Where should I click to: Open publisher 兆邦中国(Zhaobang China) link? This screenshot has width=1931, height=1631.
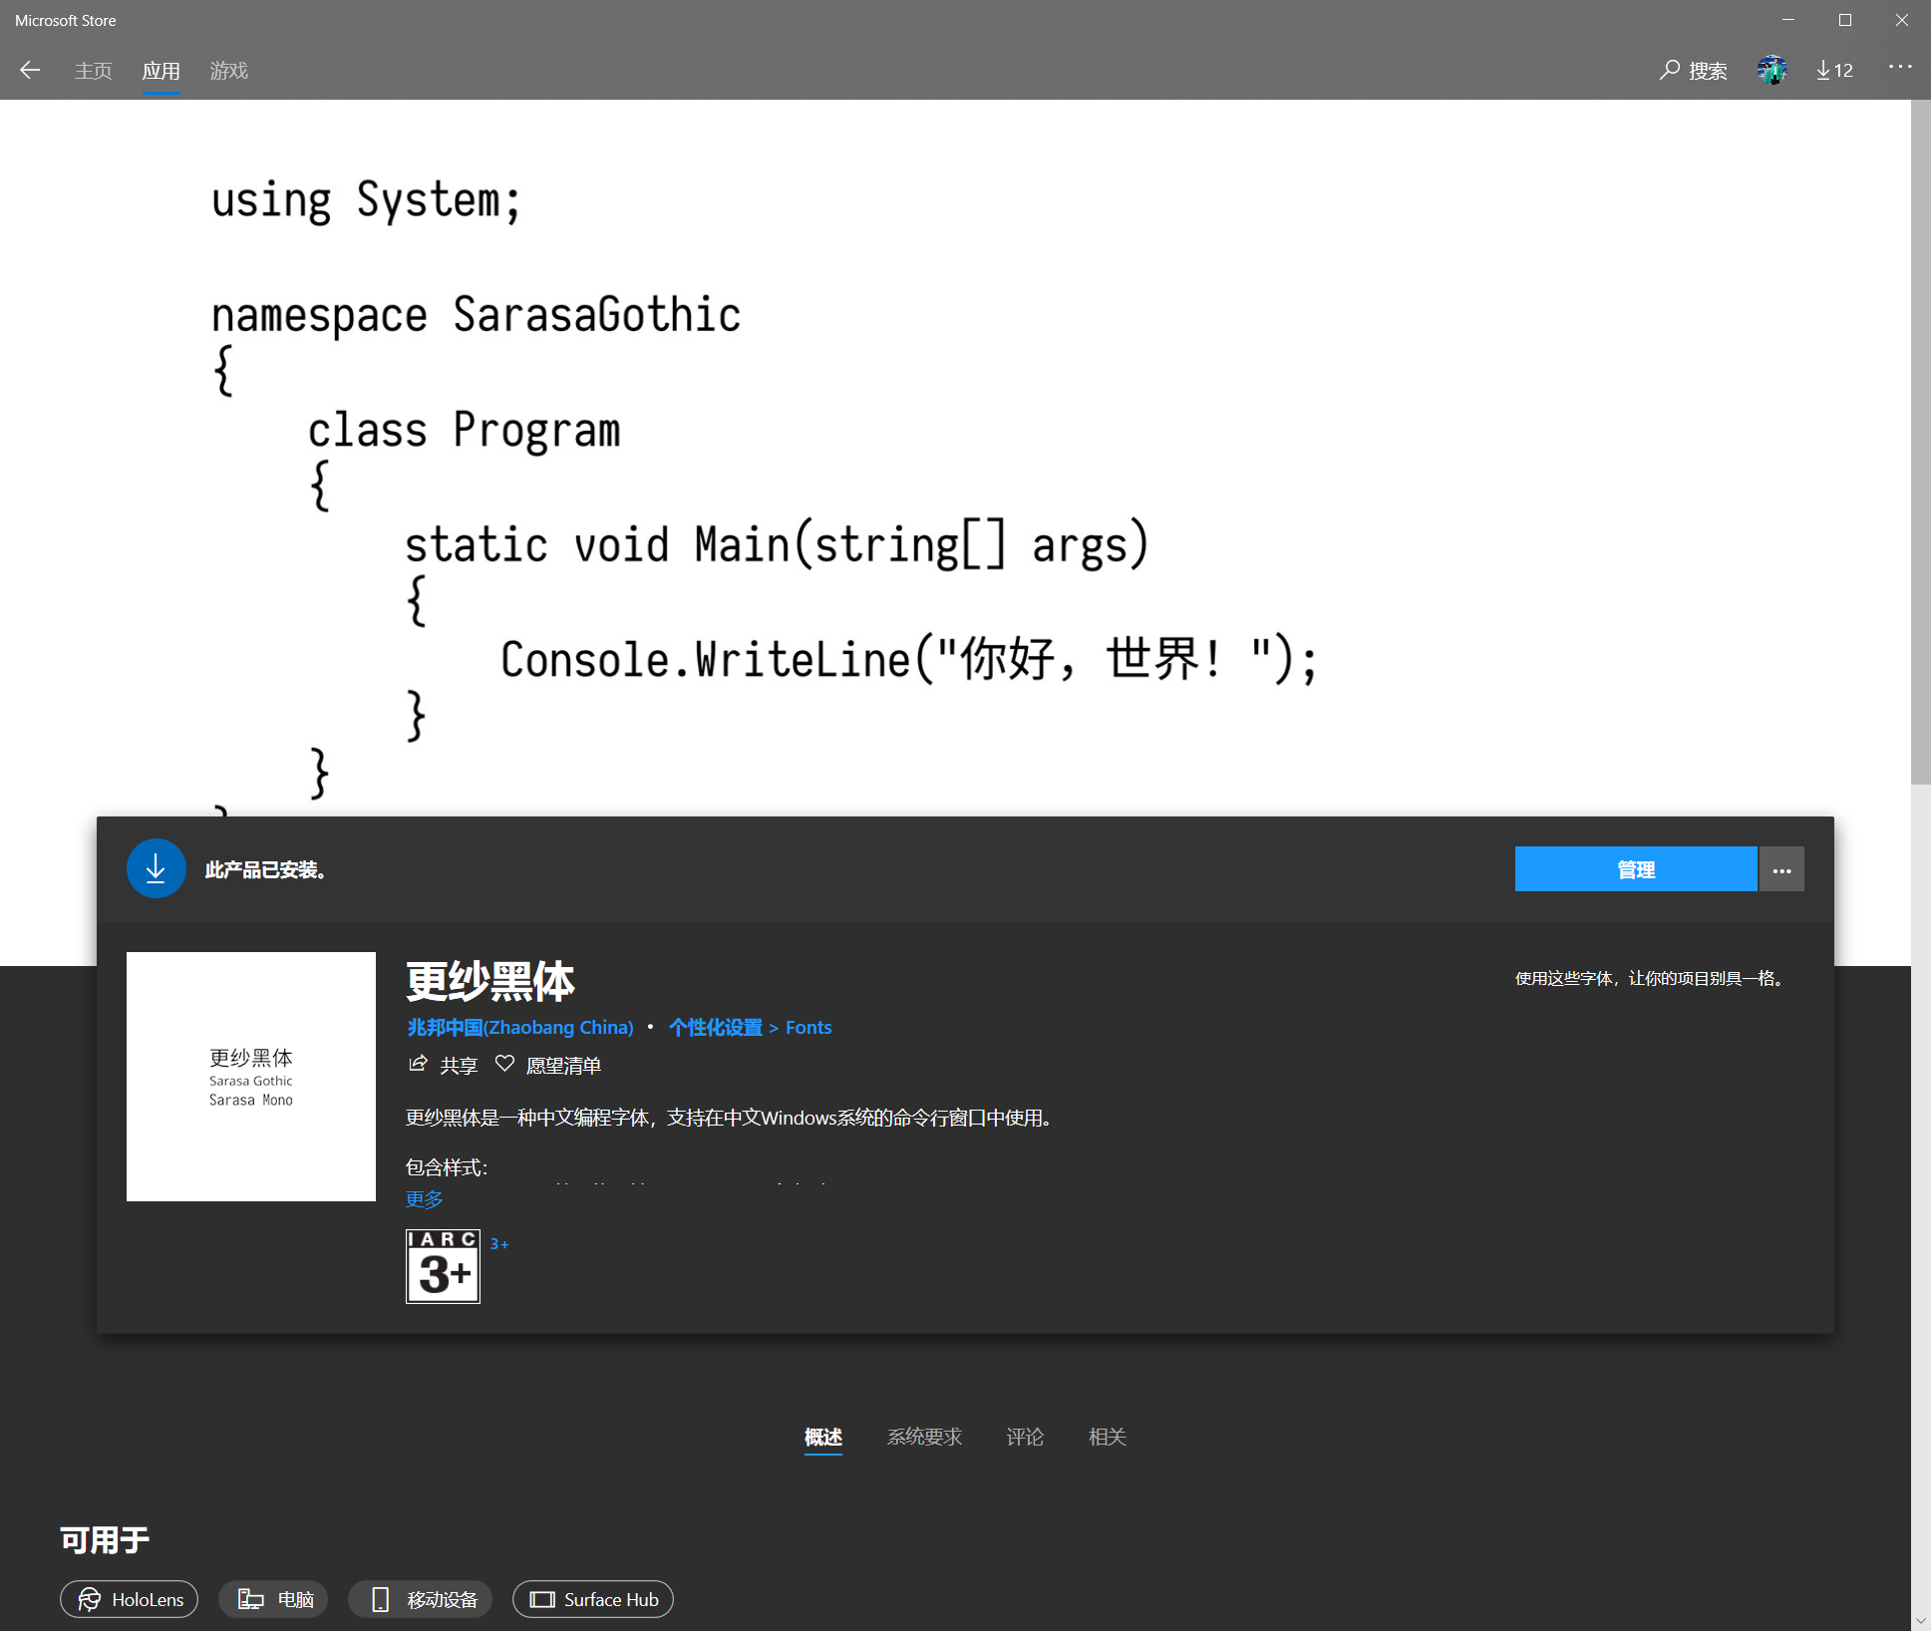coord(520,1027)
